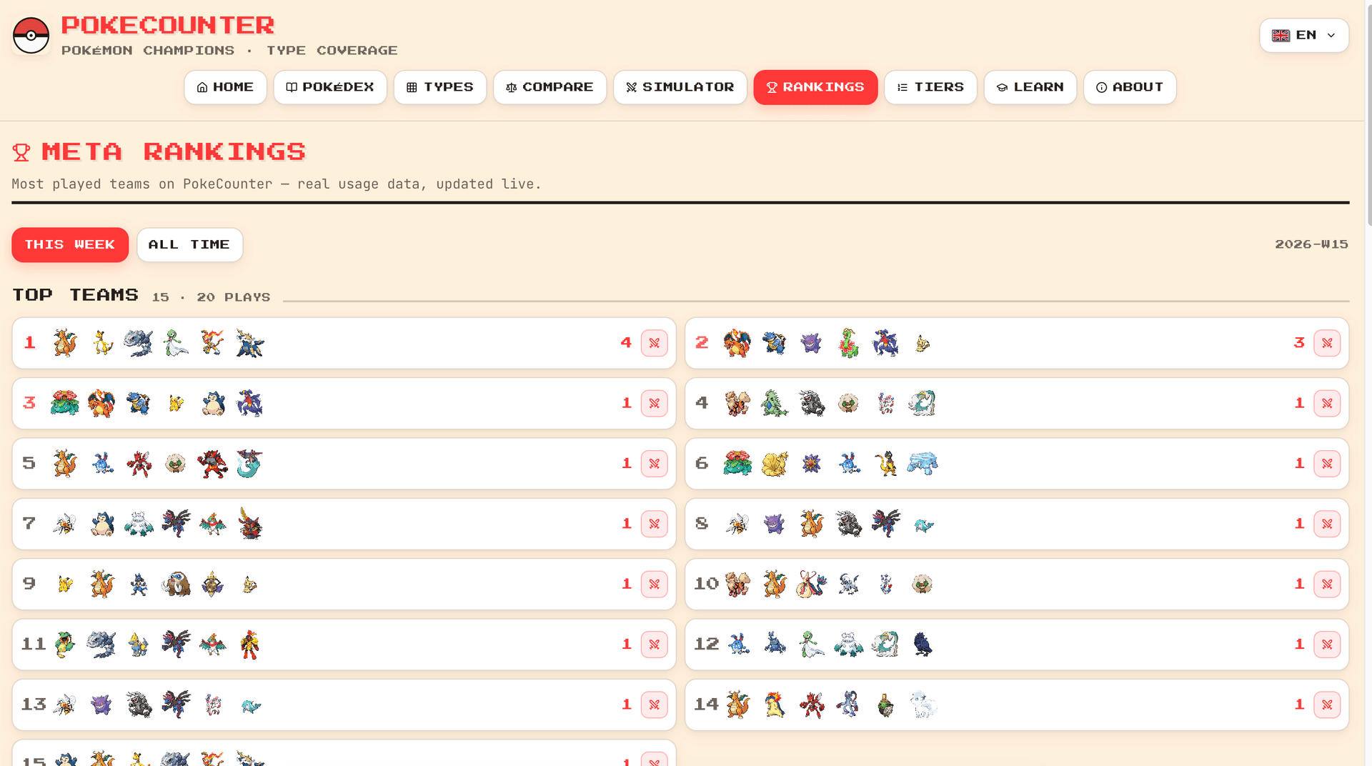Click simulate icon for team rank 2
The height and width of the screenshot is (766, 1372).
click(x=1327, y=344)
